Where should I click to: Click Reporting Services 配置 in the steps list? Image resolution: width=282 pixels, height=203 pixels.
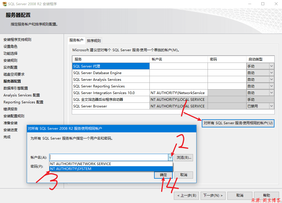23,102
